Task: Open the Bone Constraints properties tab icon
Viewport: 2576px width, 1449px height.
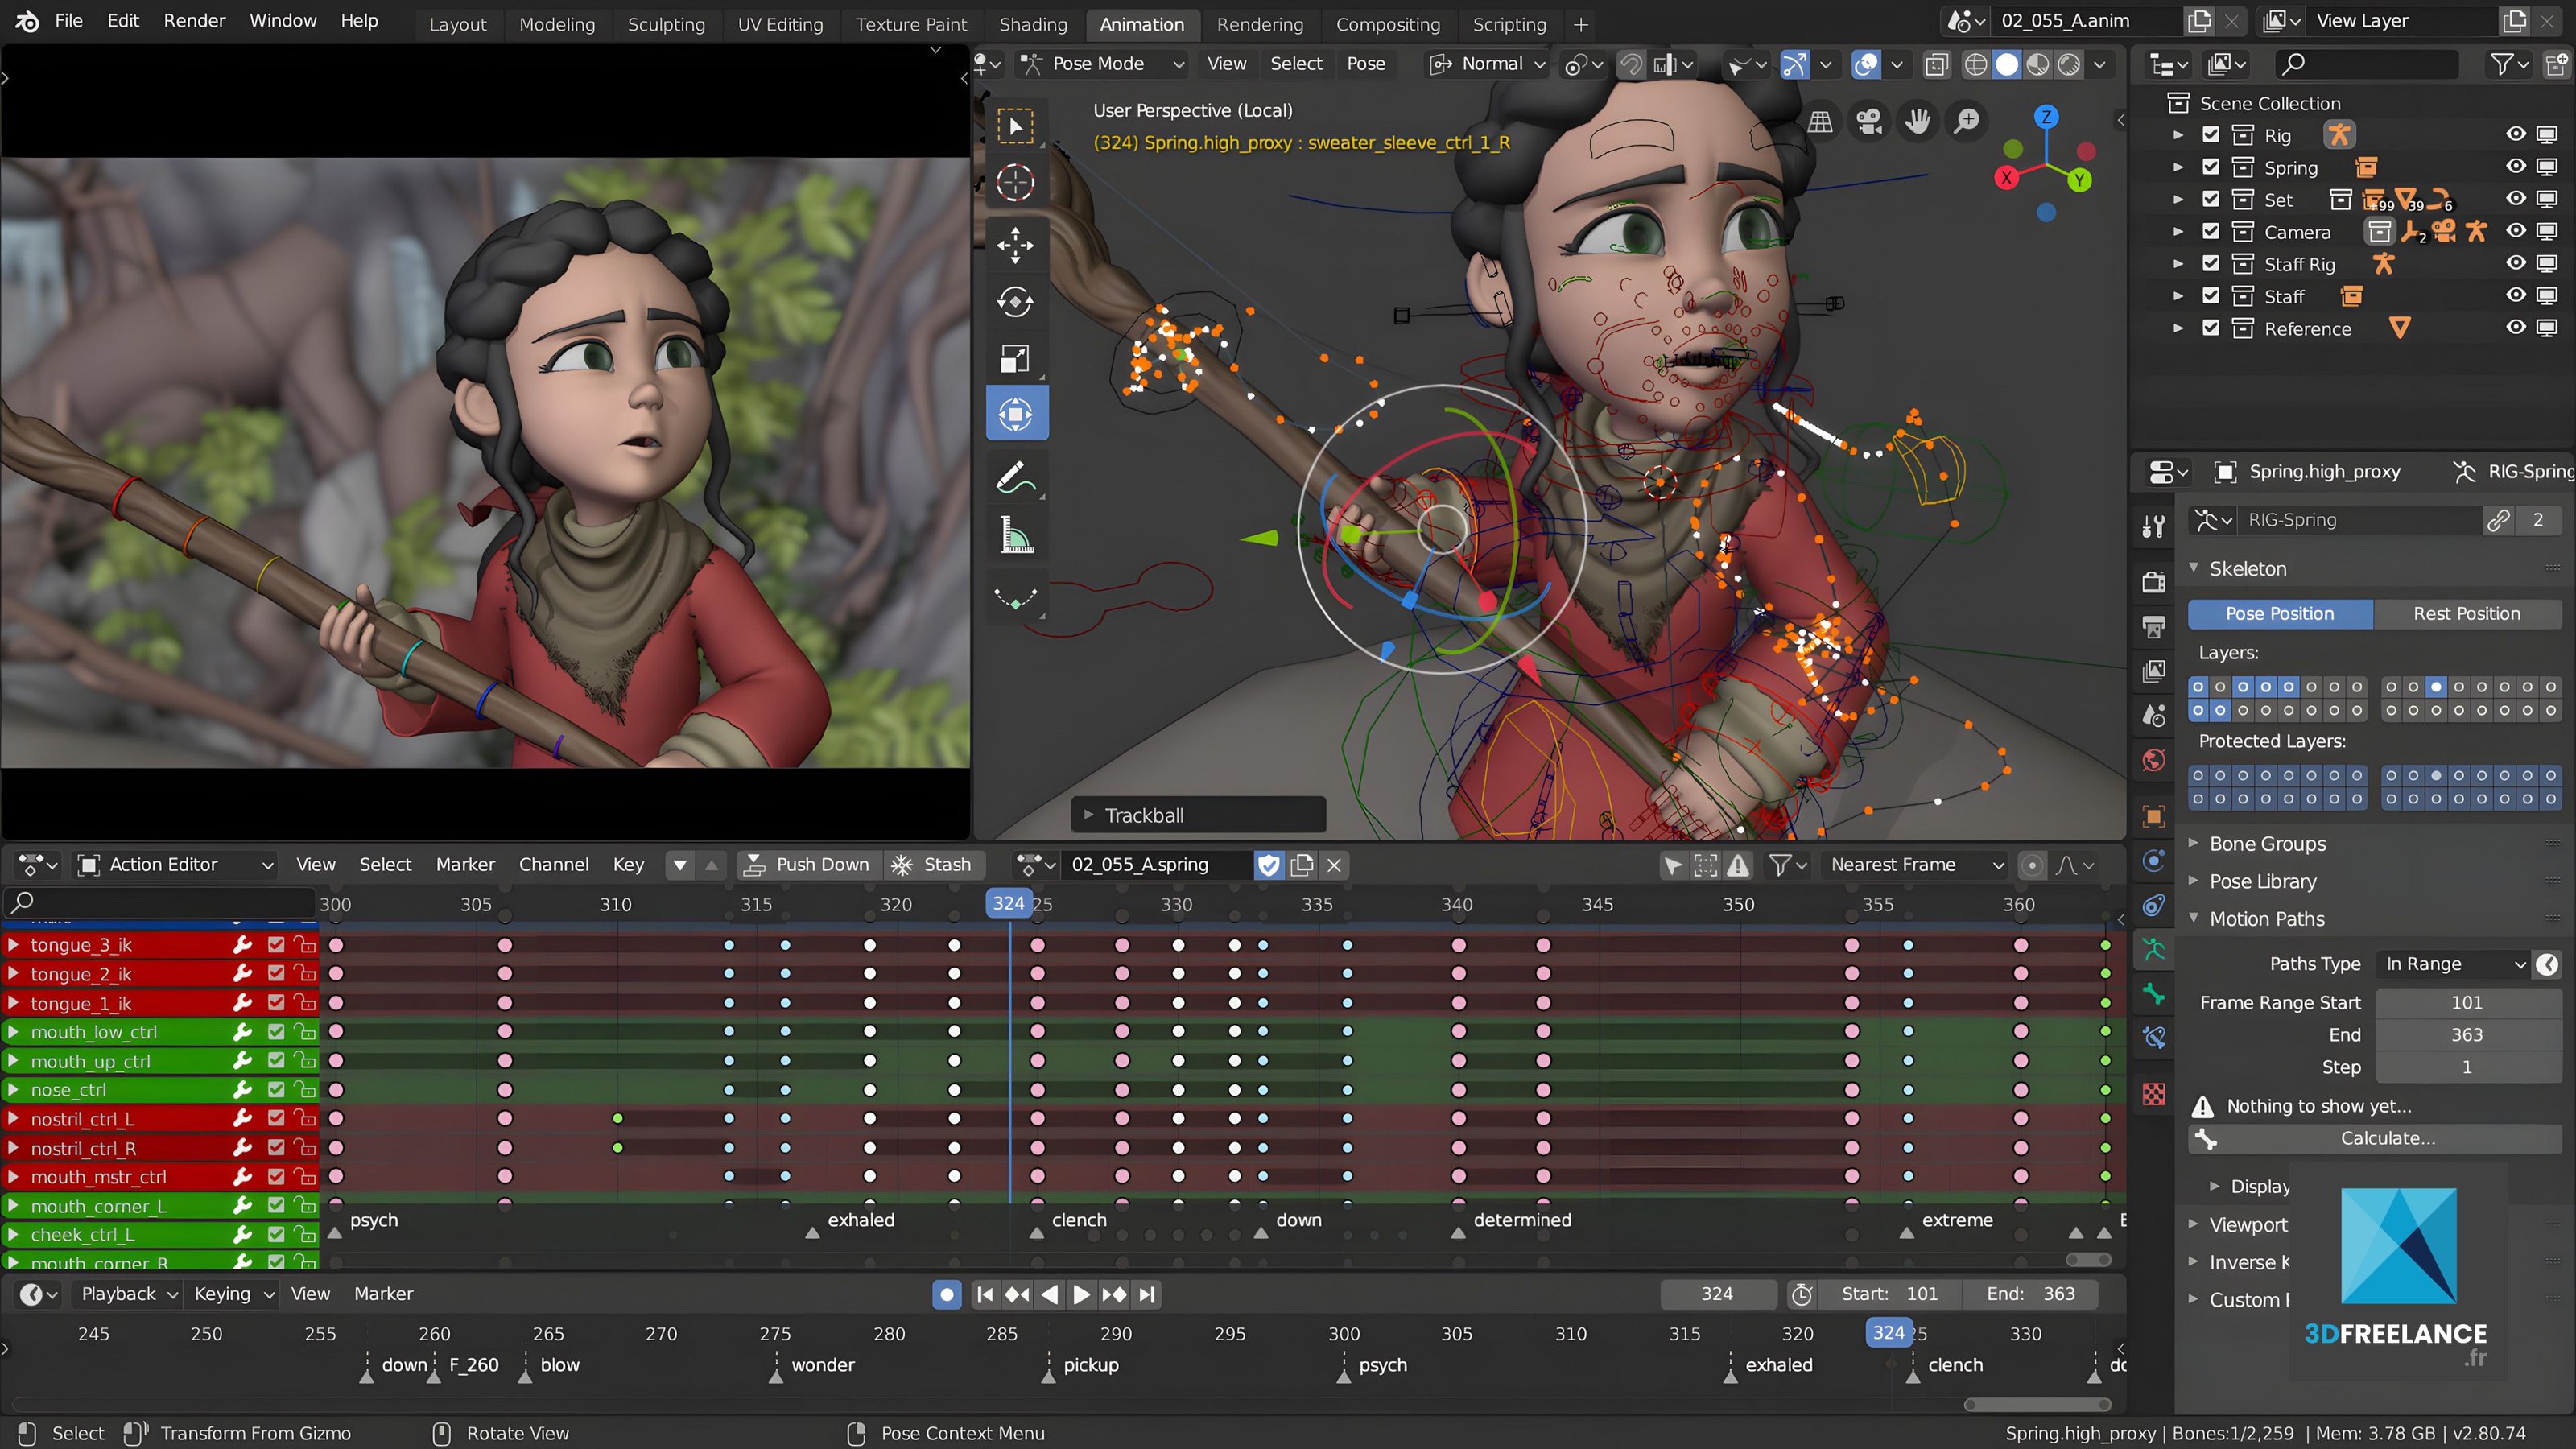Action: tap(2154, 1037)
